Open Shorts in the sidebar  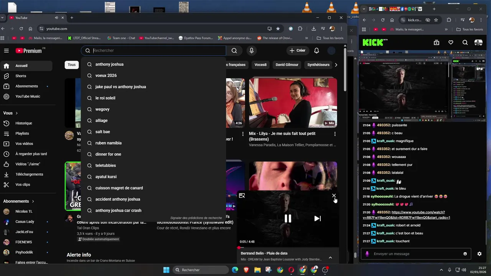pos(26,76)
